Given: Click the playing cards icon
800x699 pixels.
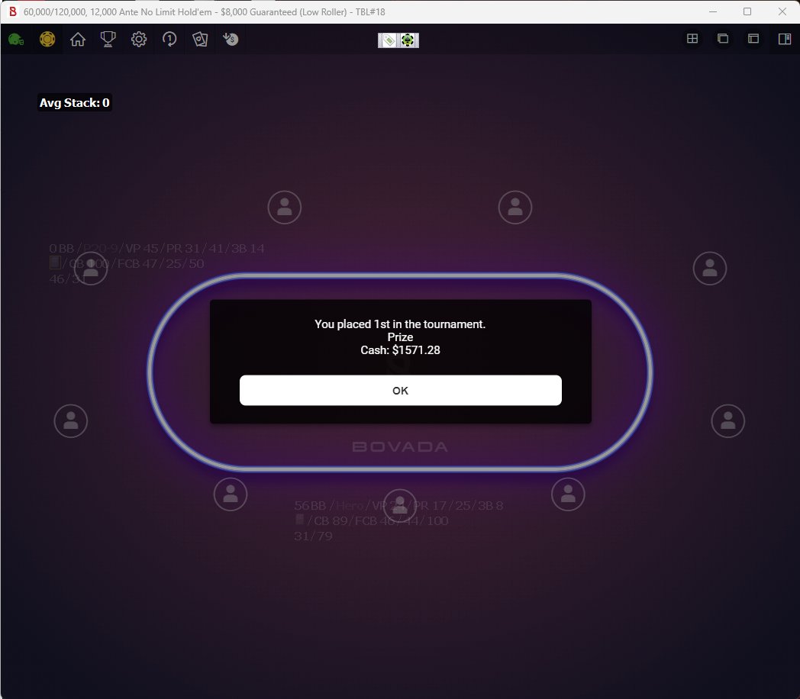Looking at the screenshot, I should tap(200, 39).
